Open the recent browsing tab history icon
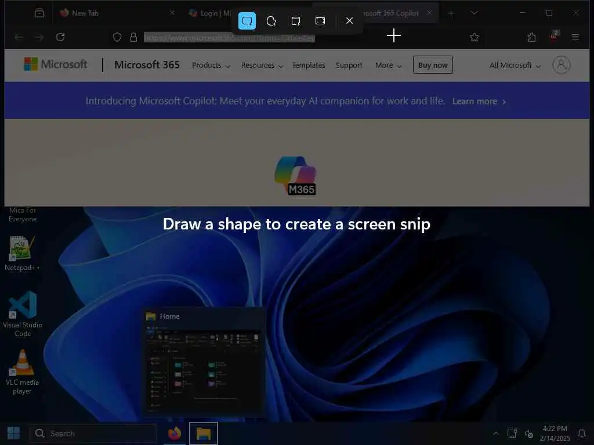Image resolution: width=594 pixels, height=445 pixels. click(x=39, y=13)
